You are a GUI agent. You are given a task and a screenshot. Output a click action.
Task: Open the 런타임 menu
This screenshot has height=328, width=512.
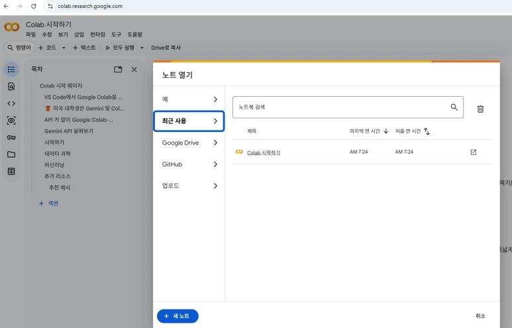point(97,34)
